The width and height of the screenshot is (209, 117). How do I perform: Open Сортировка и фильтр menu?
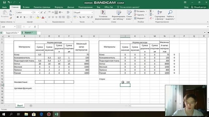(160, 15)
